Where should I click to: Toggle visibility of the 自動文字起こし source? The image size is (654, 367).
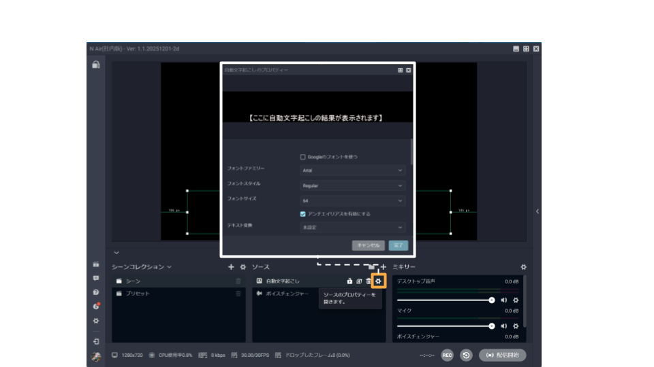click(359, 281)
